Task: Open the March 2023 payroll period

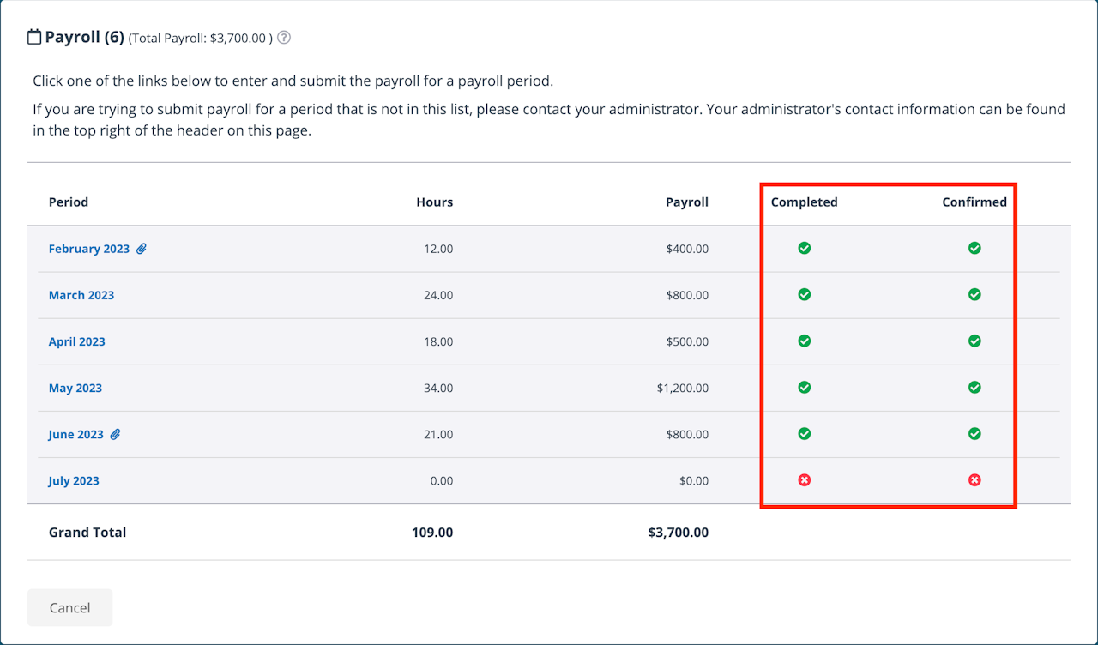Action: pos(81,295)
